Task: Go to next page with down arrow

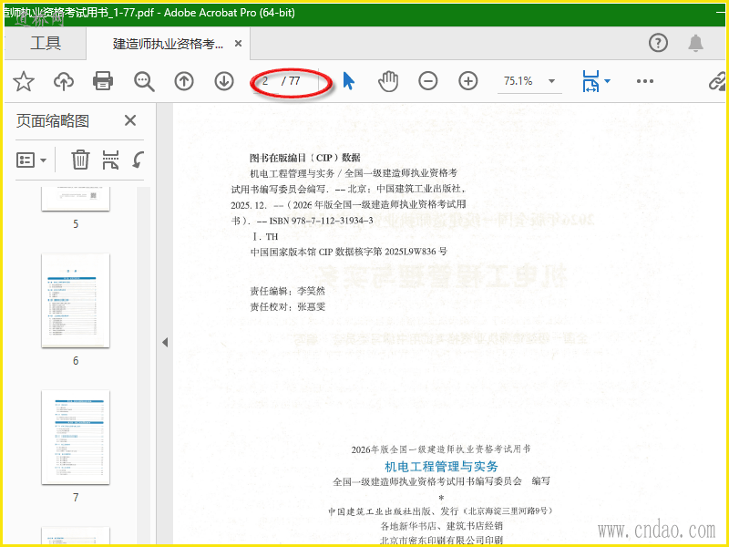Action: coord(224,81)
